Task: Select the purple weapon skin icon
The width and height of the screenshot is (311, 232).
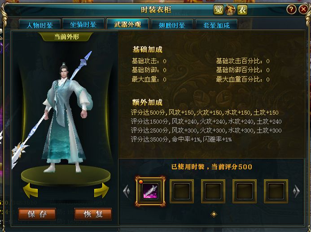Action: click(150, 191)
